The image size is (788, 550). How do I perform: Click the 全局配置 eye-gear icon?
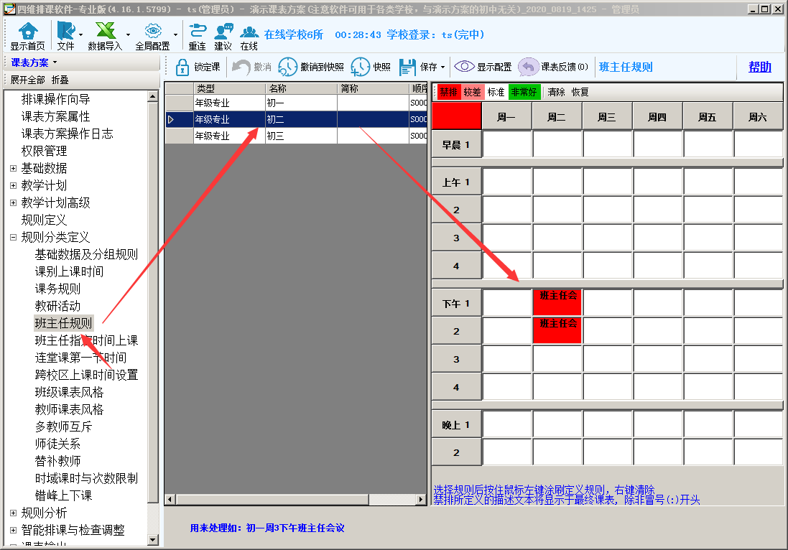point(152,32)
